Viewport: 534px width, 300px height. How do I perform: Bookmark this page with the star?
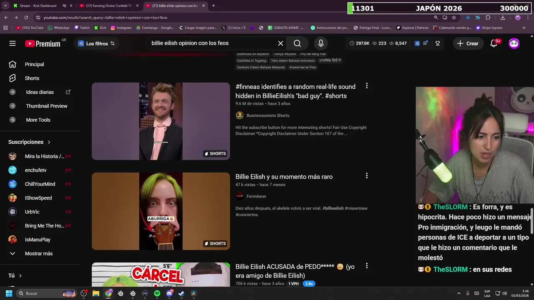click(x=454, y=17)
